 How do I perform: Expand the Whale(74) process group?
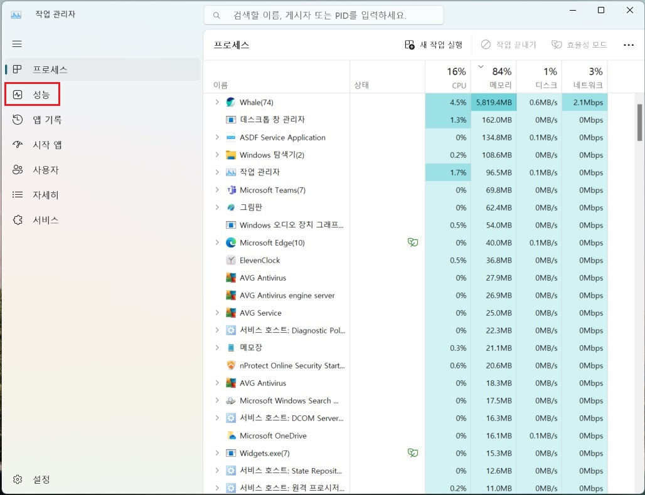pos(218,102)
